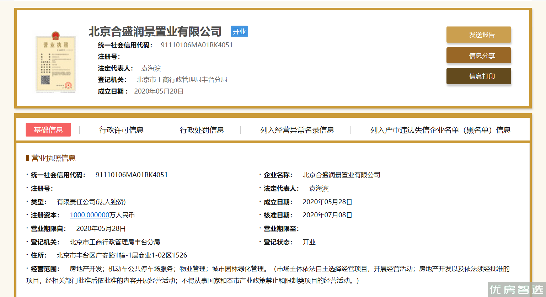Click the 发送报告 button
Image resolution: width=546 pixels, height=297 pixels.
coord(478,35)
